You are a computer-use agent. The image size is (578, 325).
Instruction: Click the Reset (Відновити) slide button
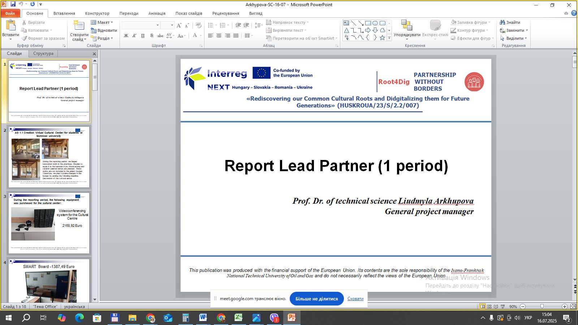[104, 30]
